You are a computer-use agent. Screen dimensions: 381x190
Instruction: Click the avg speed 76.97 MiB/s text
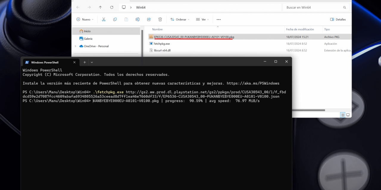click(234, 101)
